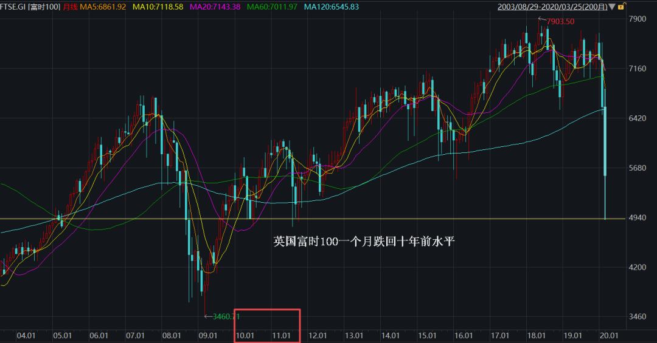657x343 pixels.
Task: Select the MA20:7143.38 indicator label
Action: coord(215,7)
